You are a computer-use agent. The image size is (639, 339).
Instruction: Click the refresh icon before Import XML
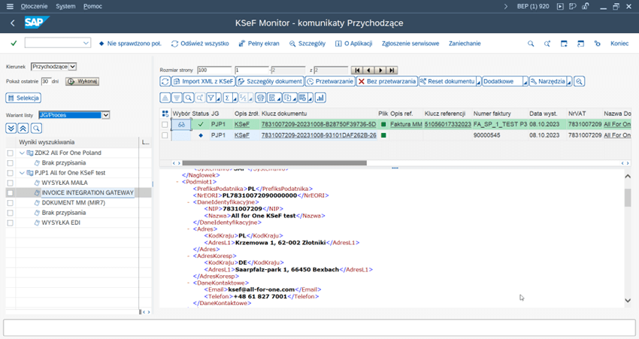(x=165, y=81)
